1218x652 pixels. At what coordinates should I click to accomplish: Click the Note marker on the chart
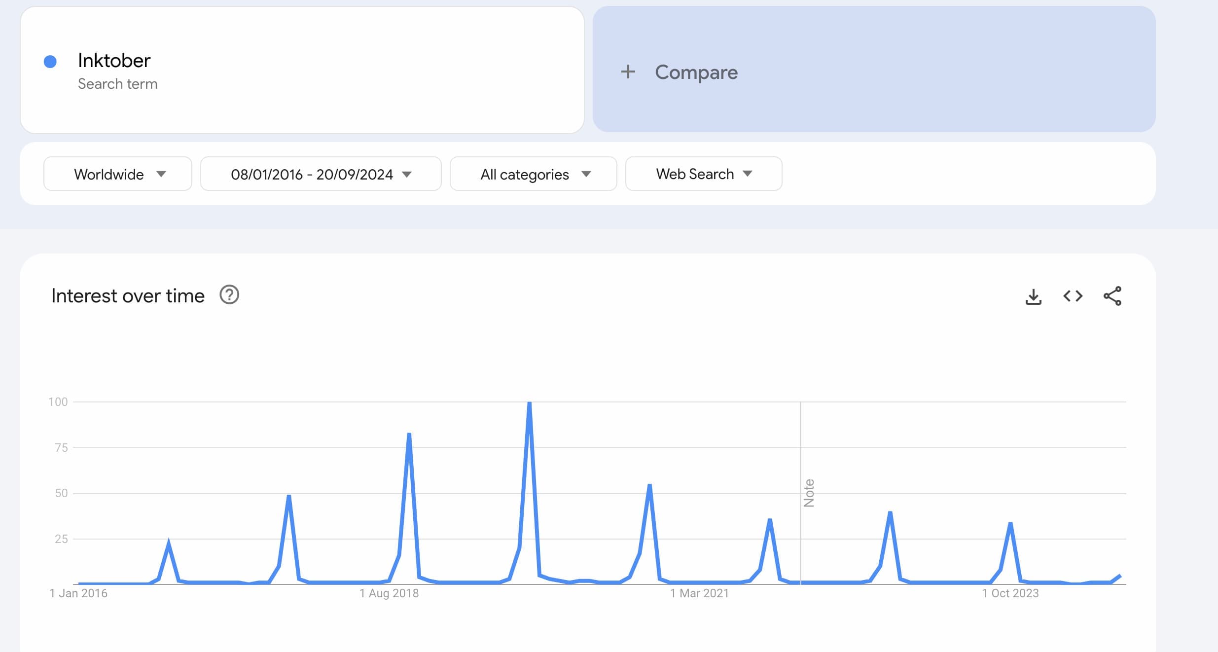(809, 493)
